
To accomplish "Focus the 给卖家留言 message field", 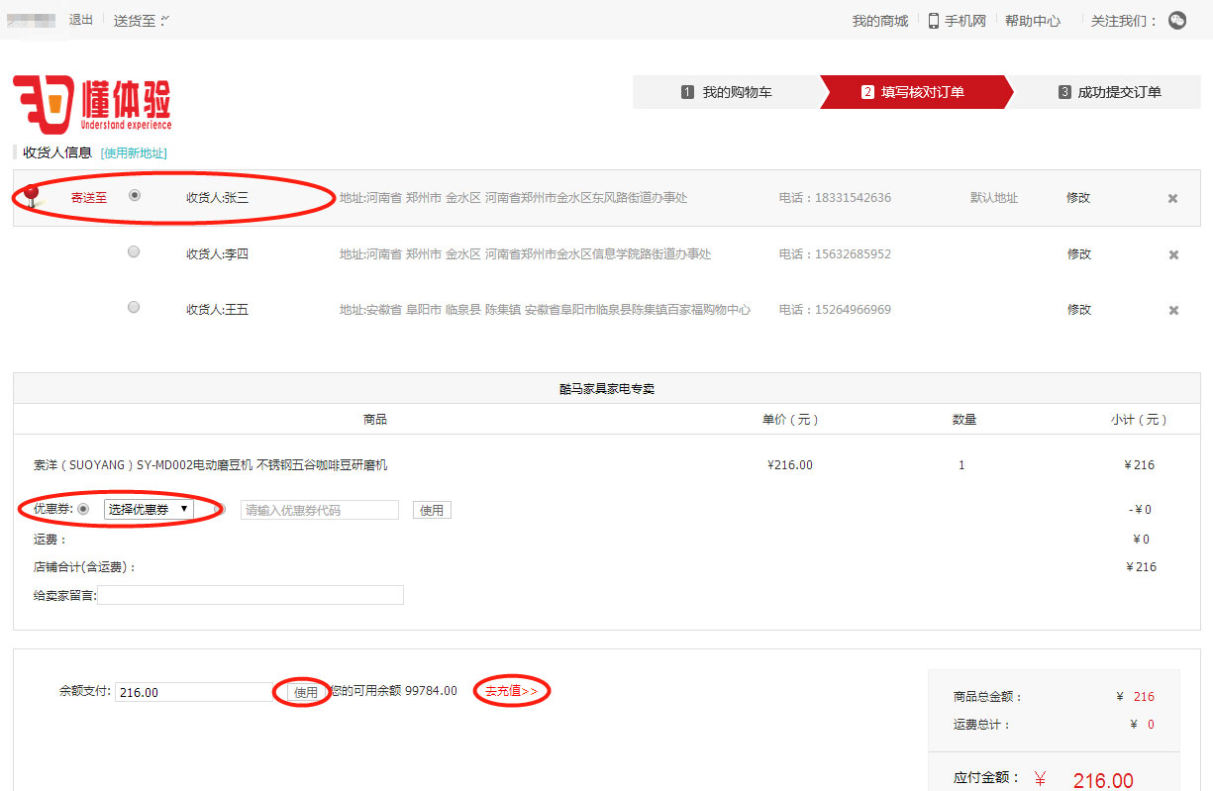I will point(251,595).
